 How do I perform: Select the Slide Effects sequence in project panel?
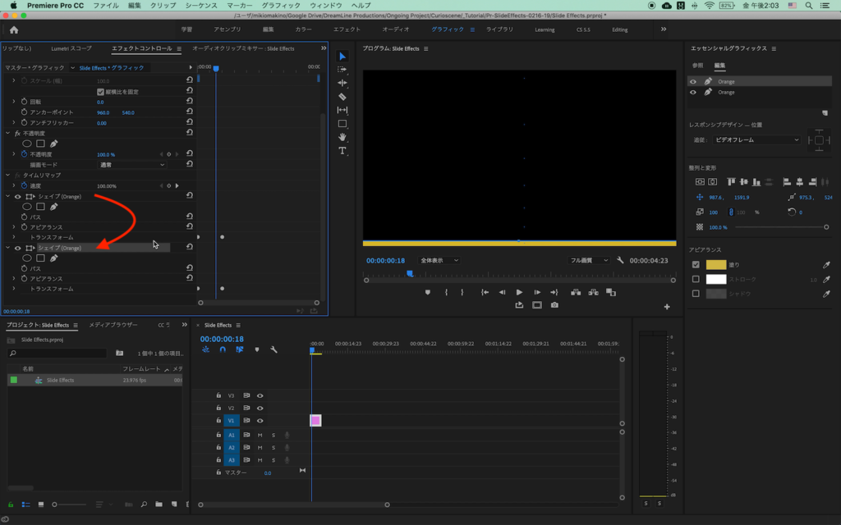[x=60, y=380]
